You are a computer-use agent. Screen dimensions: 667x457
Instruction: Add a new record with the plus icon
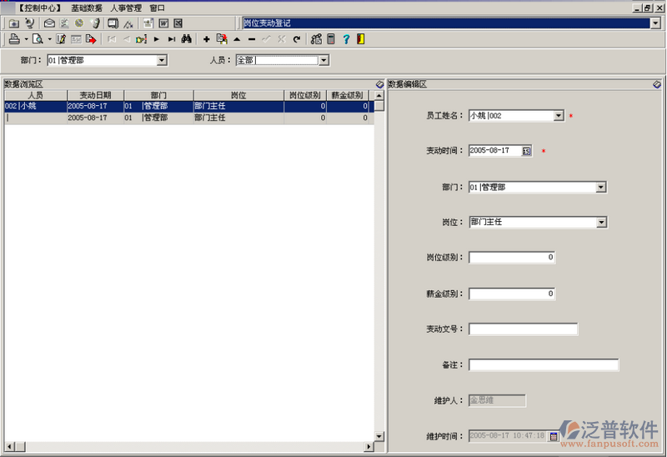point(207,39)
